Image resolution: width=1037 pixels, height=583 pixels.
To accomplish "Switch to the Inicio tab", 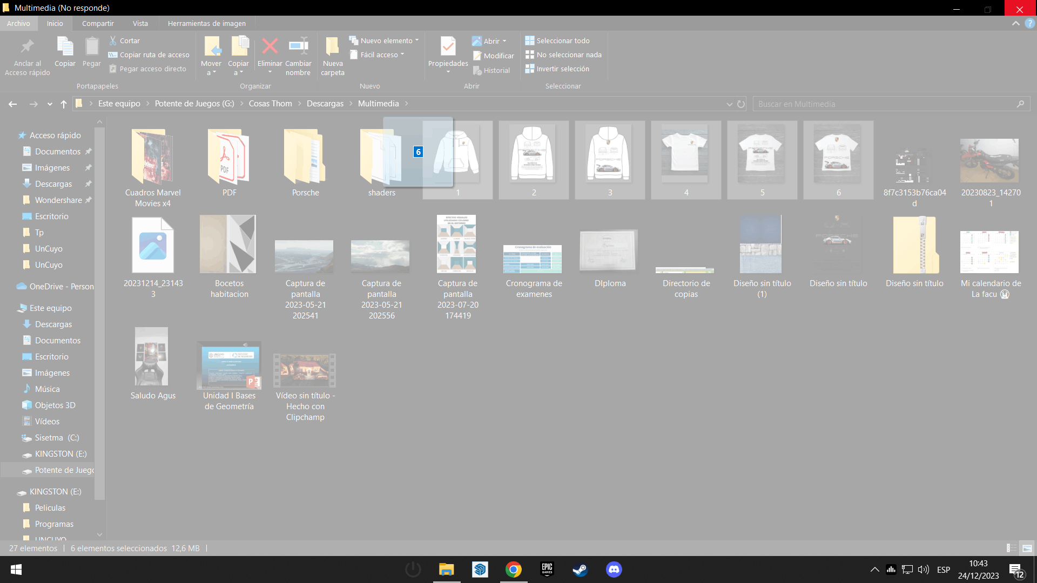I will click(55, 23).
